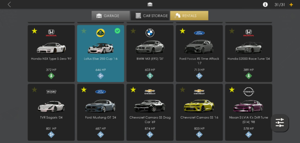300x143 pixels.
Task: Toggle favorite star on the TVR Sagaris card
Action: tap(34, 90)
